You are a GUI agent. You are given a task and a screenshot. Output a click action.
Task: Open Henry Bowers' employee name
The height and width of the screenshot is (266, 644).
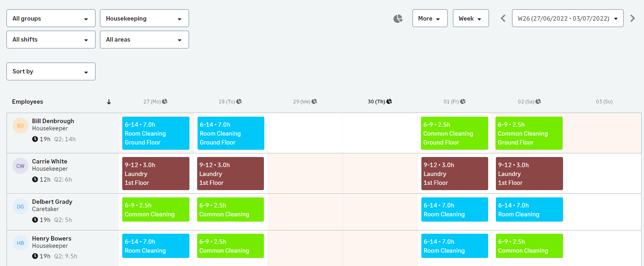point(52,239)
